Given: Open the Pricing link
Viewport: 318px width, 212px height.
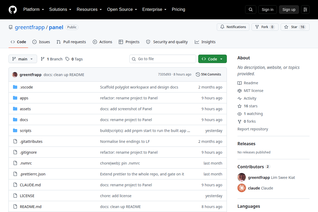Looking at the screenshot, I should click(x=179, y=10).
